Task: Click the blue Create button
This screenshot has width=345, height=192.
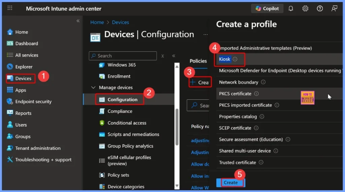Action: tap(230, 183)
